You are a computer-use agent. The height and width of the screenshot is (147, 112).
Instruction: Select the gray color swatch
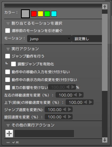(25, 14)
